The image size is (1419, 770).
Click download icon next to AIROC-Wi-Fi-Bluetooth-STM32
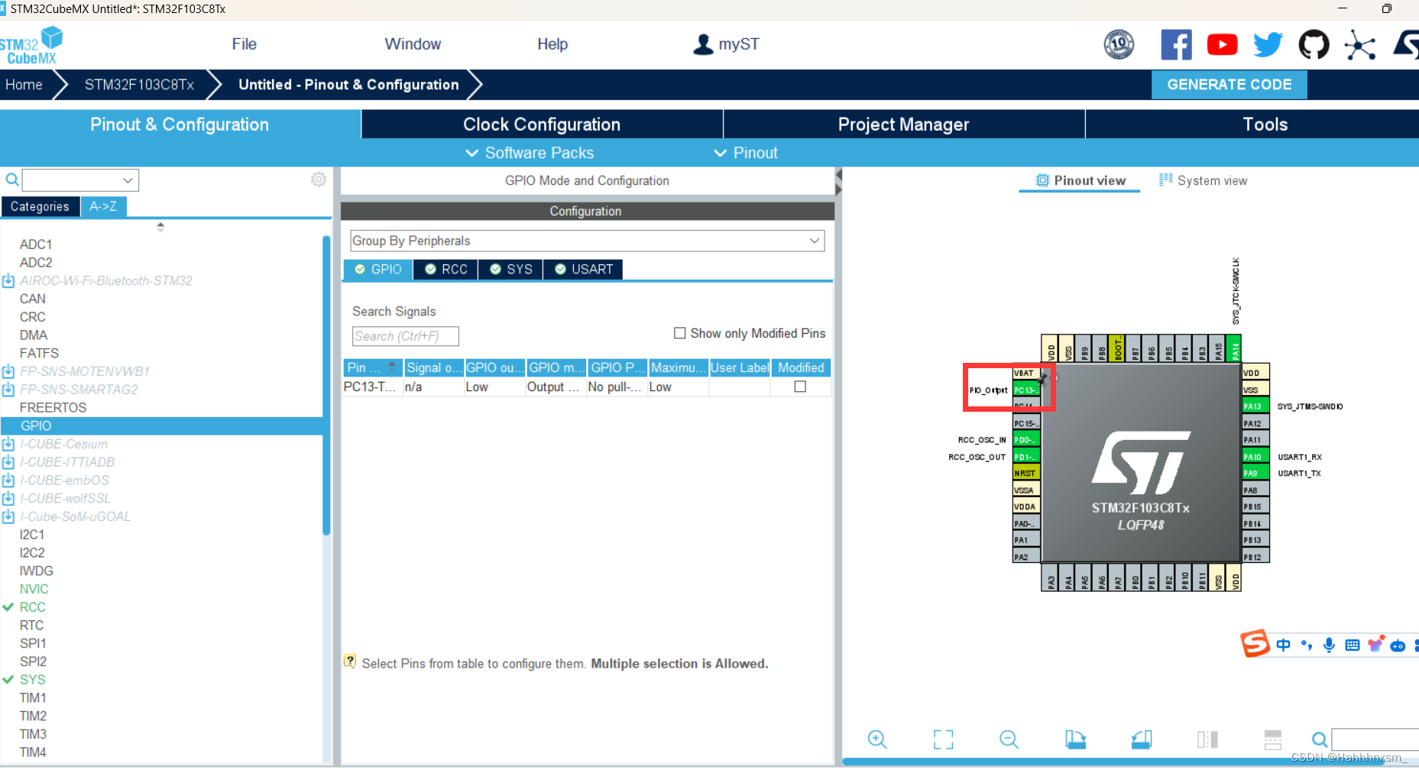click(8, 281)
